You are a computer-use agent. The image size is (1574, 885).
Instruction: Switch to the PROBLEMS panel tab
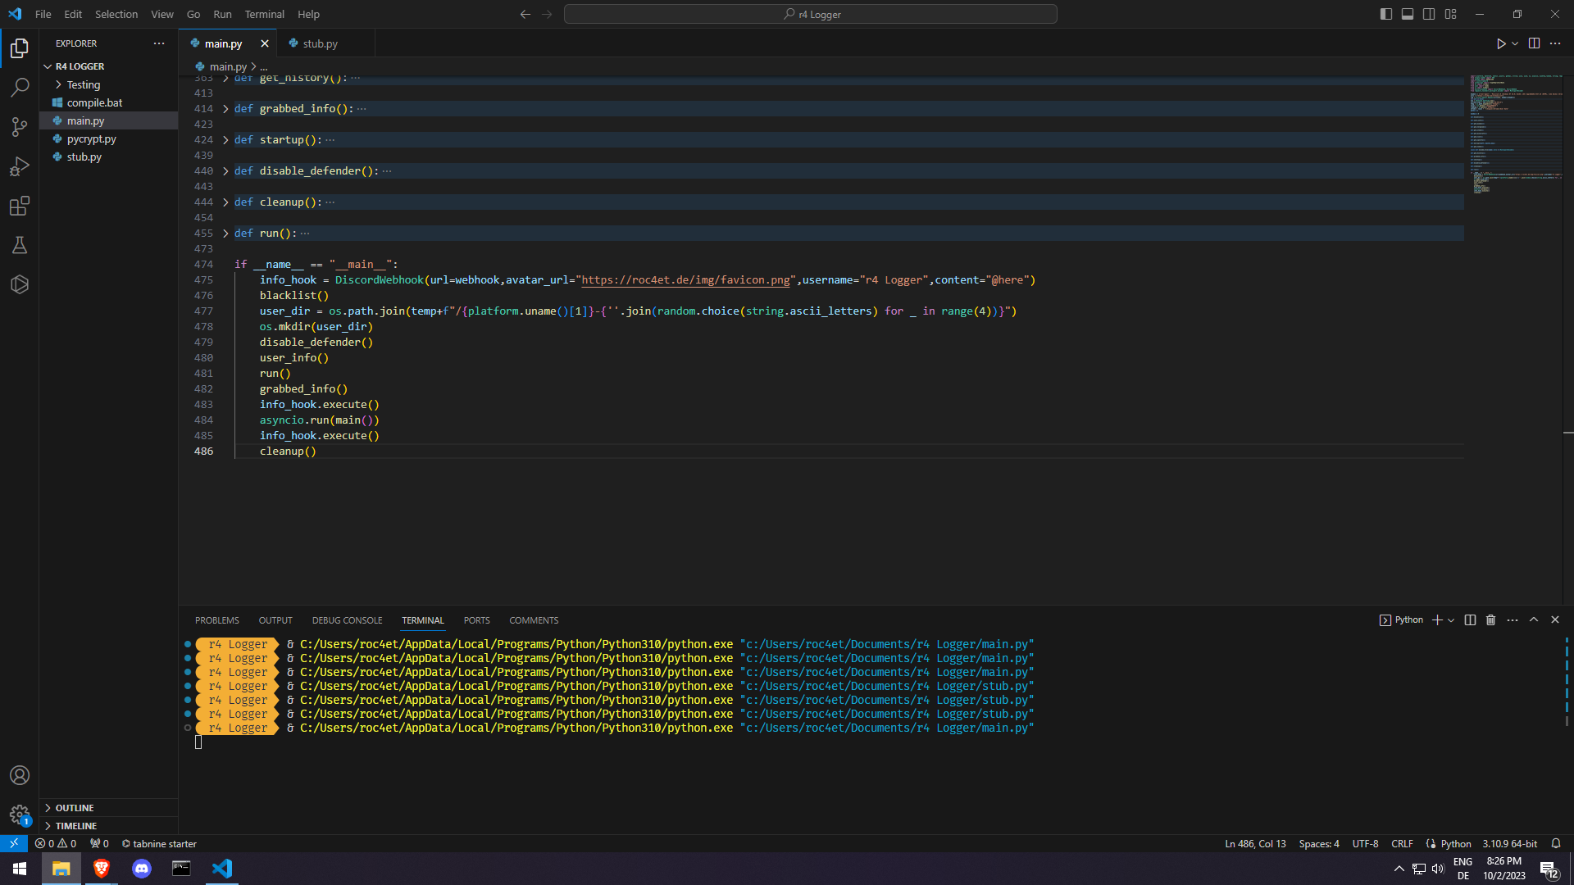coord(217,620)
